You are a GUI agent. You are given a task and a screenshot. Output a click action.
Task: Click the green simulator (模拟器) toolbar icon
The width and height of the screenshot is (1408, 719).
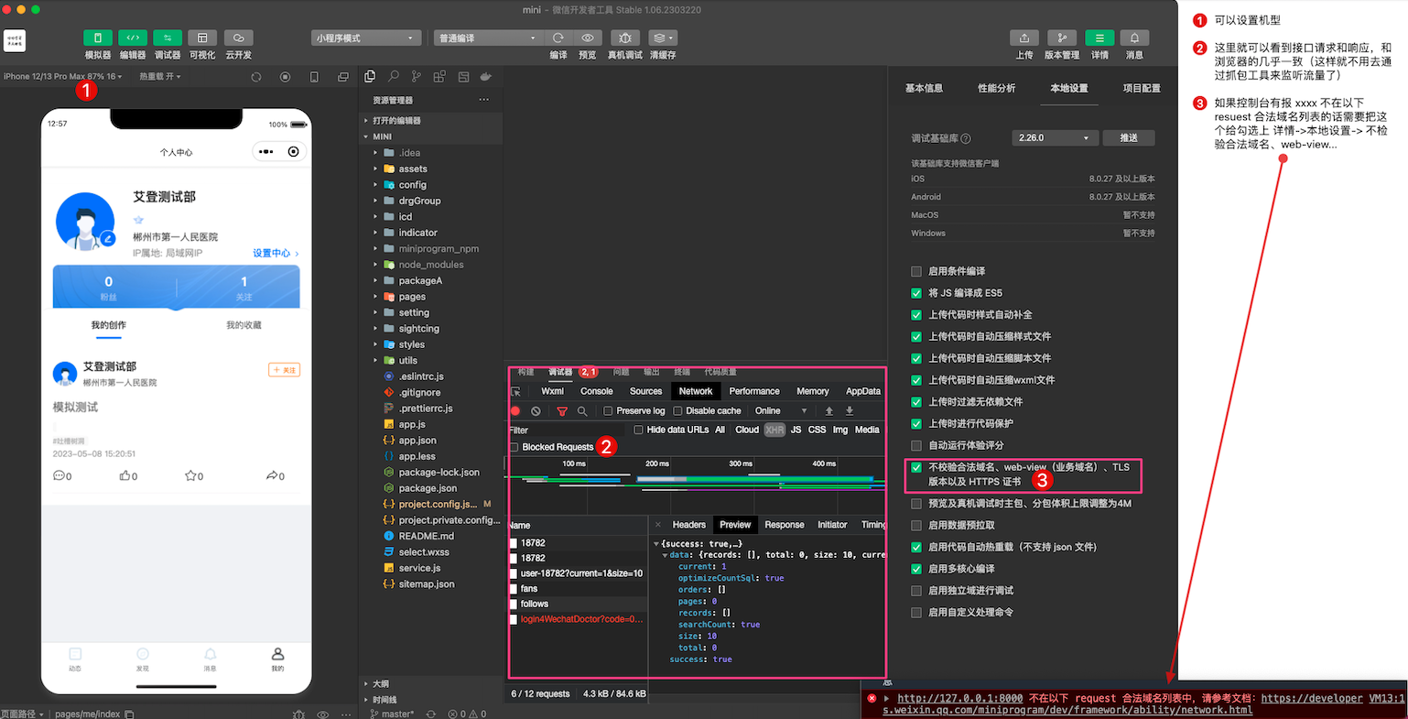click(x=98, y=38)
